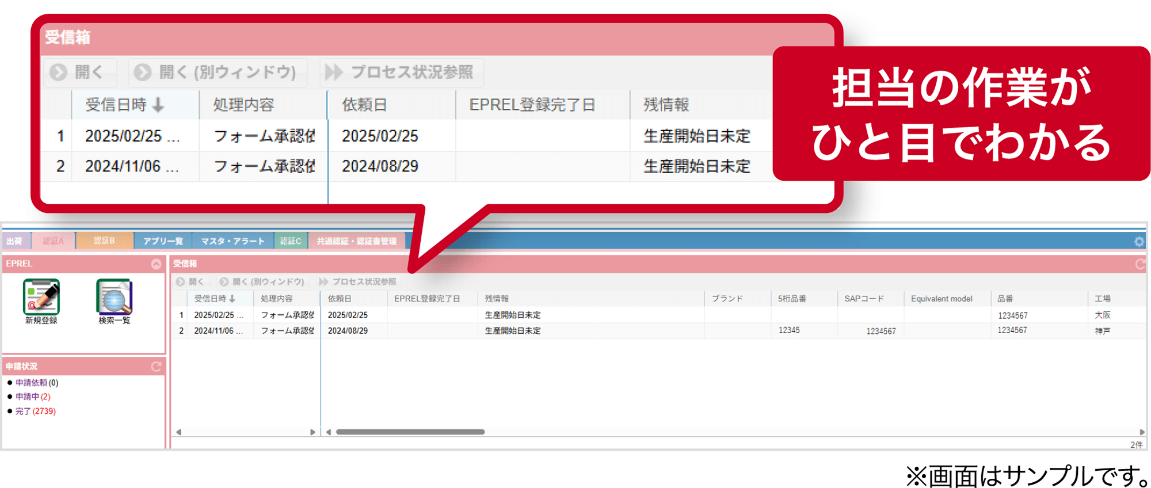The width and height of the screenshot is (1151, 488).
Task: Switch to the アプリ一覧 tab
Action: point(163,241)
